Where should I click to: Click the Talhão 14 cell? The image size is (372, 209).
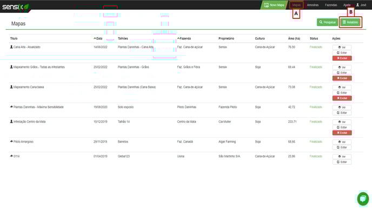[x=124, y=122]
